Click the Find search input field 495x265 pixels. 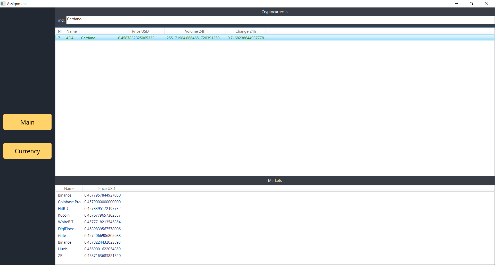[280, 20]
